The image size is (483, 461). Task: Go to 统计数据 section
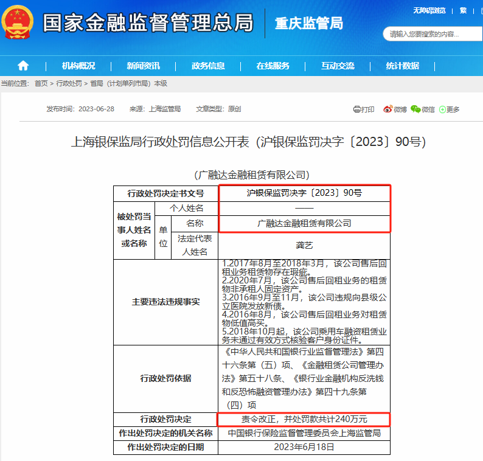(x=402, y=66)
